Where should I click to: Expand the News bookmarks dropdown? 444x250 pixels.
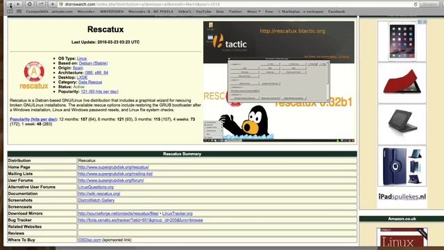click(x=254, y=12)
